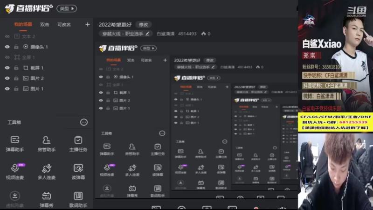Hide the 图片 1 source
373x210 pixels.
(7, 89)
